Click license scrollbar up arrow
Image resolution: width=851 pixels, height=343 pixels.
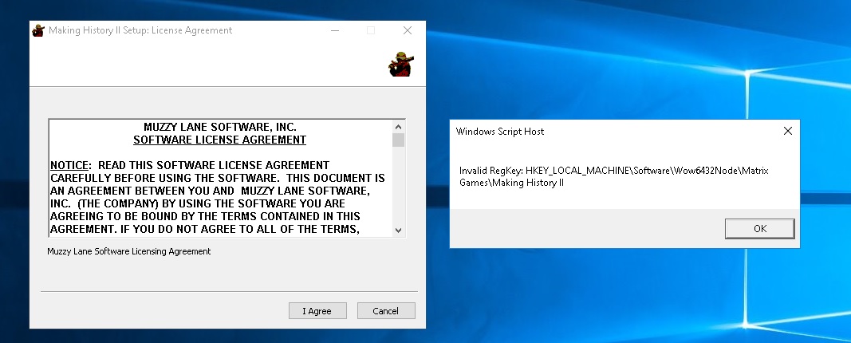(x=398, y=127)
